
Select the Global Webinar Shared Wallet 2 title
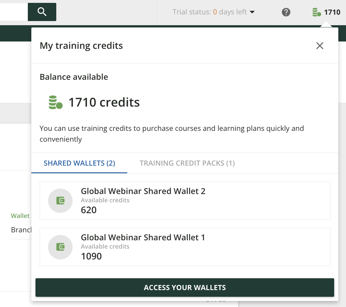click(143, 191)
